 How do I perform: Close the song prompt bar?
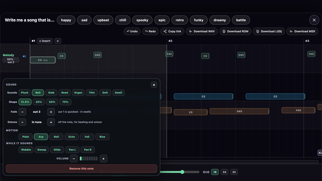point(314,20)
